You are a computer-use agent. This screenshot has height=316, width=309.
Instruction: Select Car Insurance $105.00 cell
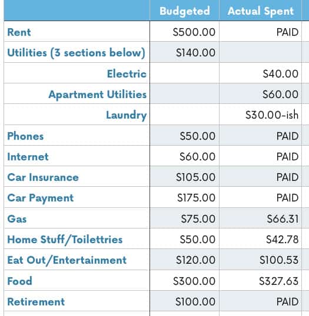click(x=185, y=177)
